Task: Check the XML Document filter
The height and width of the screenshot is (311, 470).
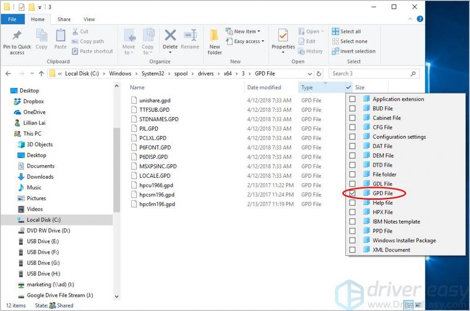Action: 352,250
